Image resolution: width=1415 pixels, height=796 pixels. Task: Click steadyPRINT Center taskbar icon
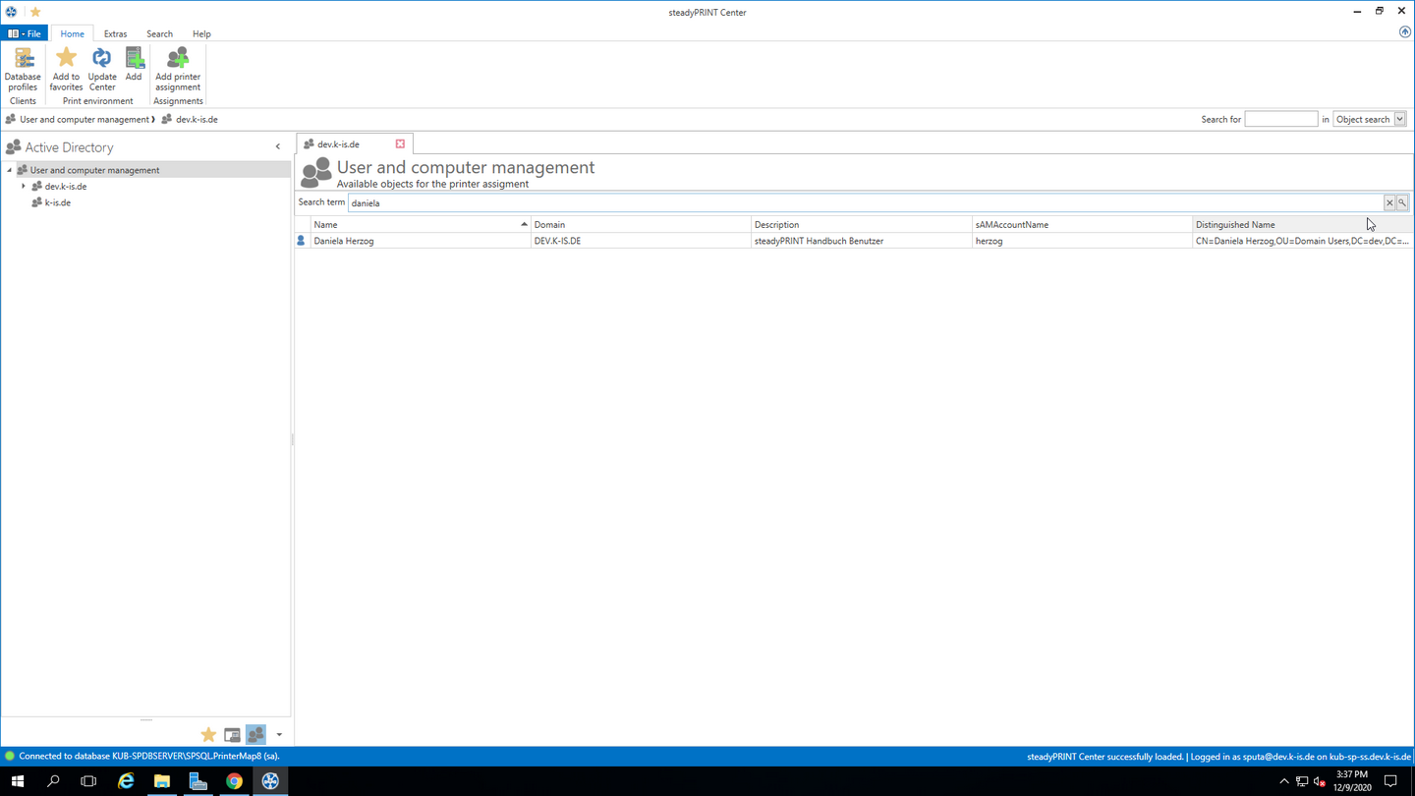(270, 781)
